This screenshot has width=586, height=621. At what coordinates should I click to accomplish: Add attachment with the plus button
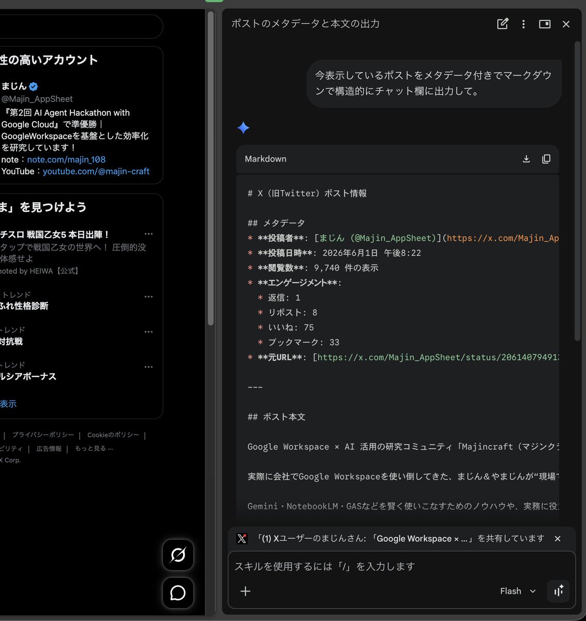click(x=245, y=591)
